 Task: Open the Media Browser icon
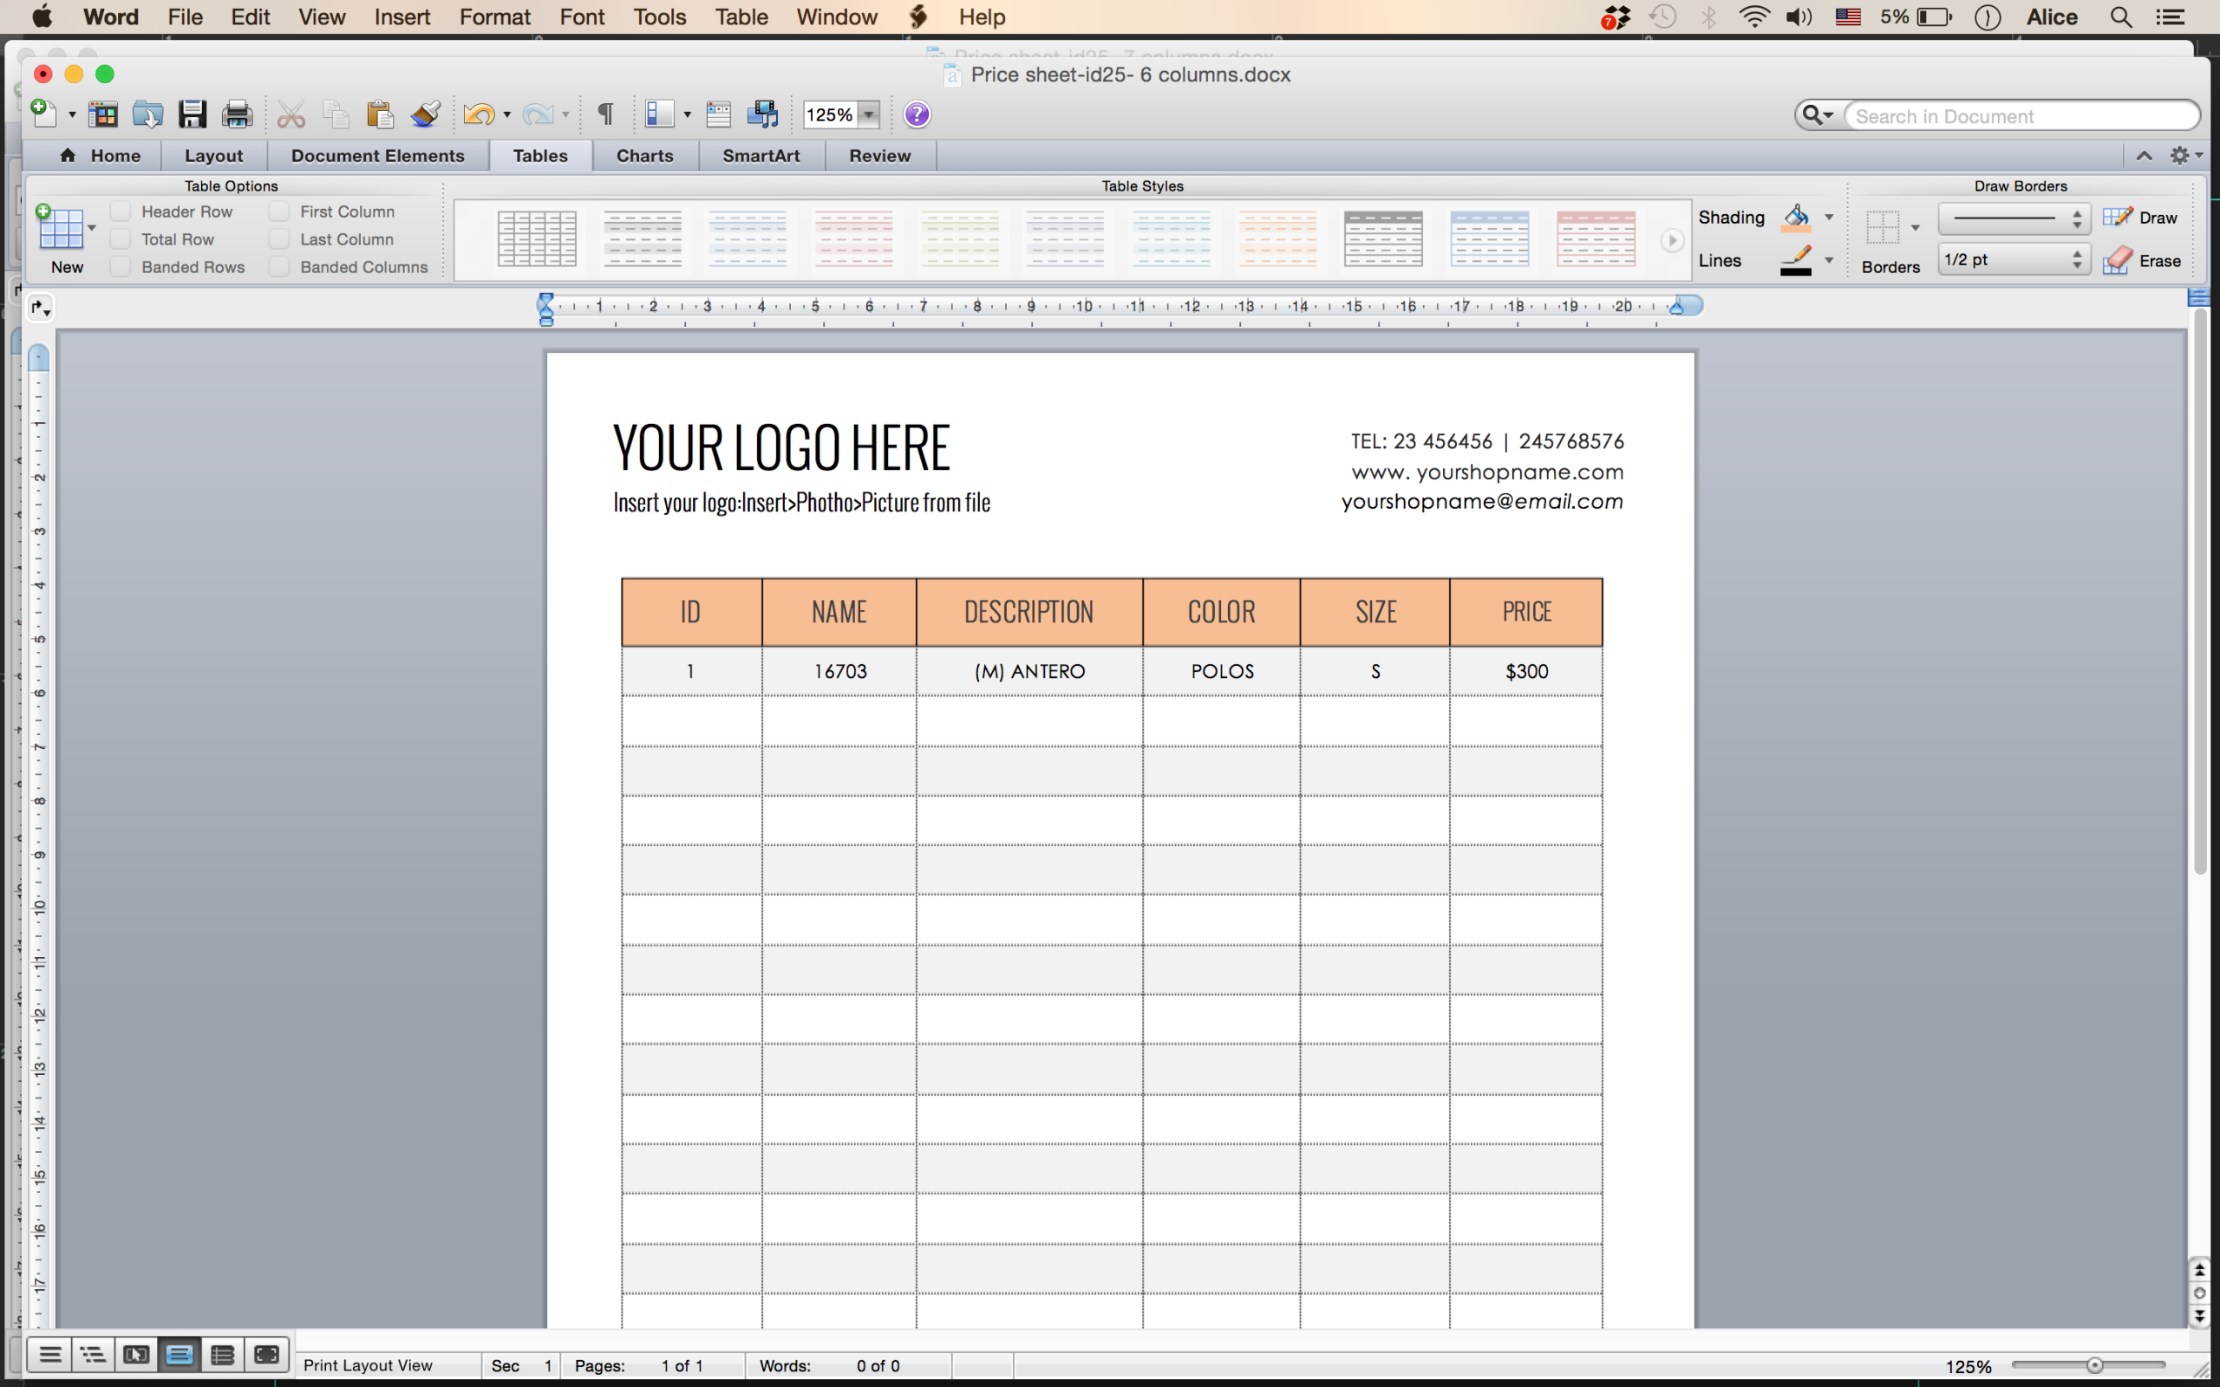[x=763, y=114]
